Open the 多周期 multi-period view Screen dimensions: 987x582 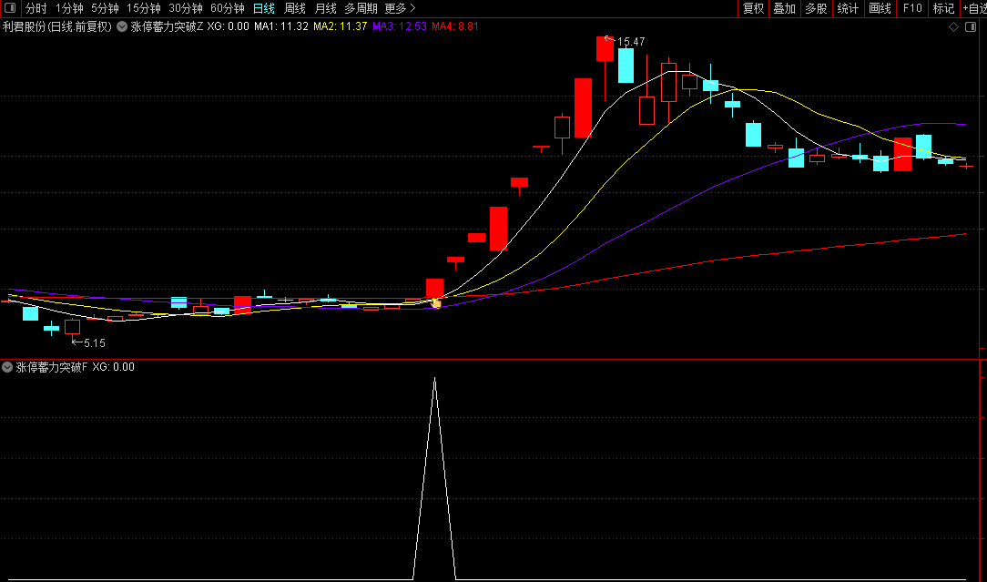[361, 8]
